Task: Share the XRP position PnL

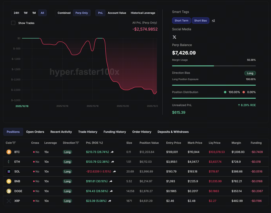Action: [x=110, y=201]
